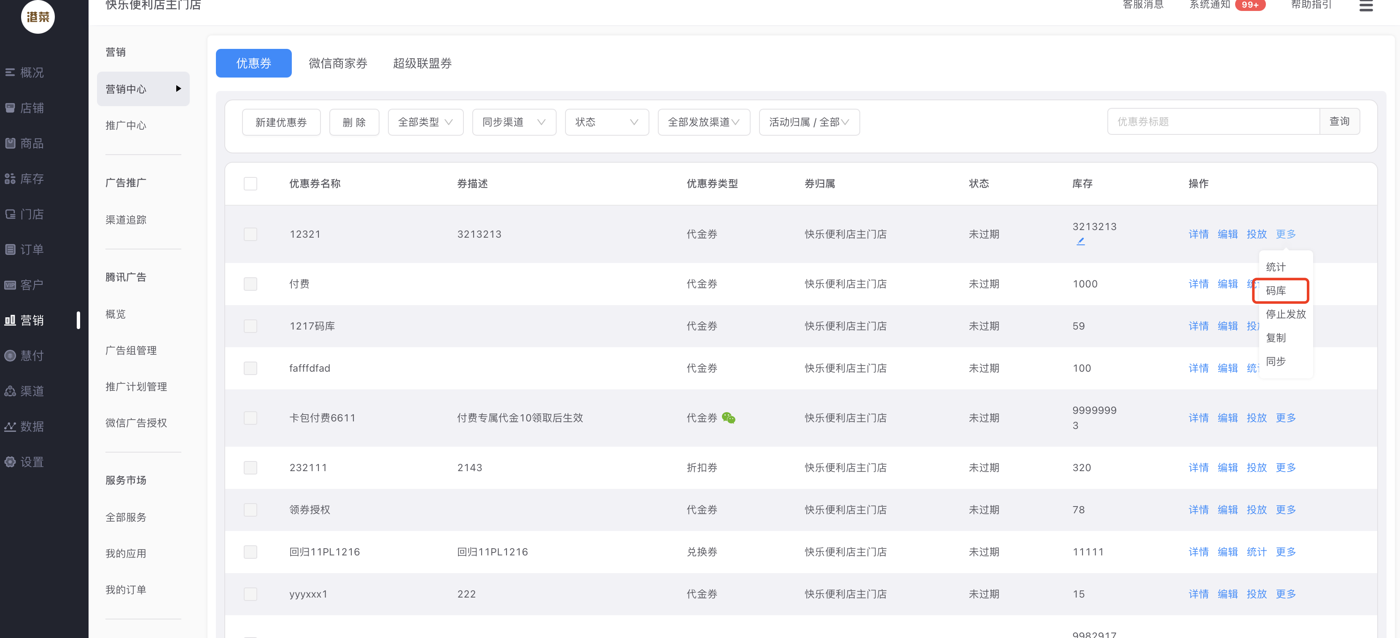The width and height of the screenshot is (1400, 638).
Task: Open the hamburger menu at top right
Action: click(1366, 5)
